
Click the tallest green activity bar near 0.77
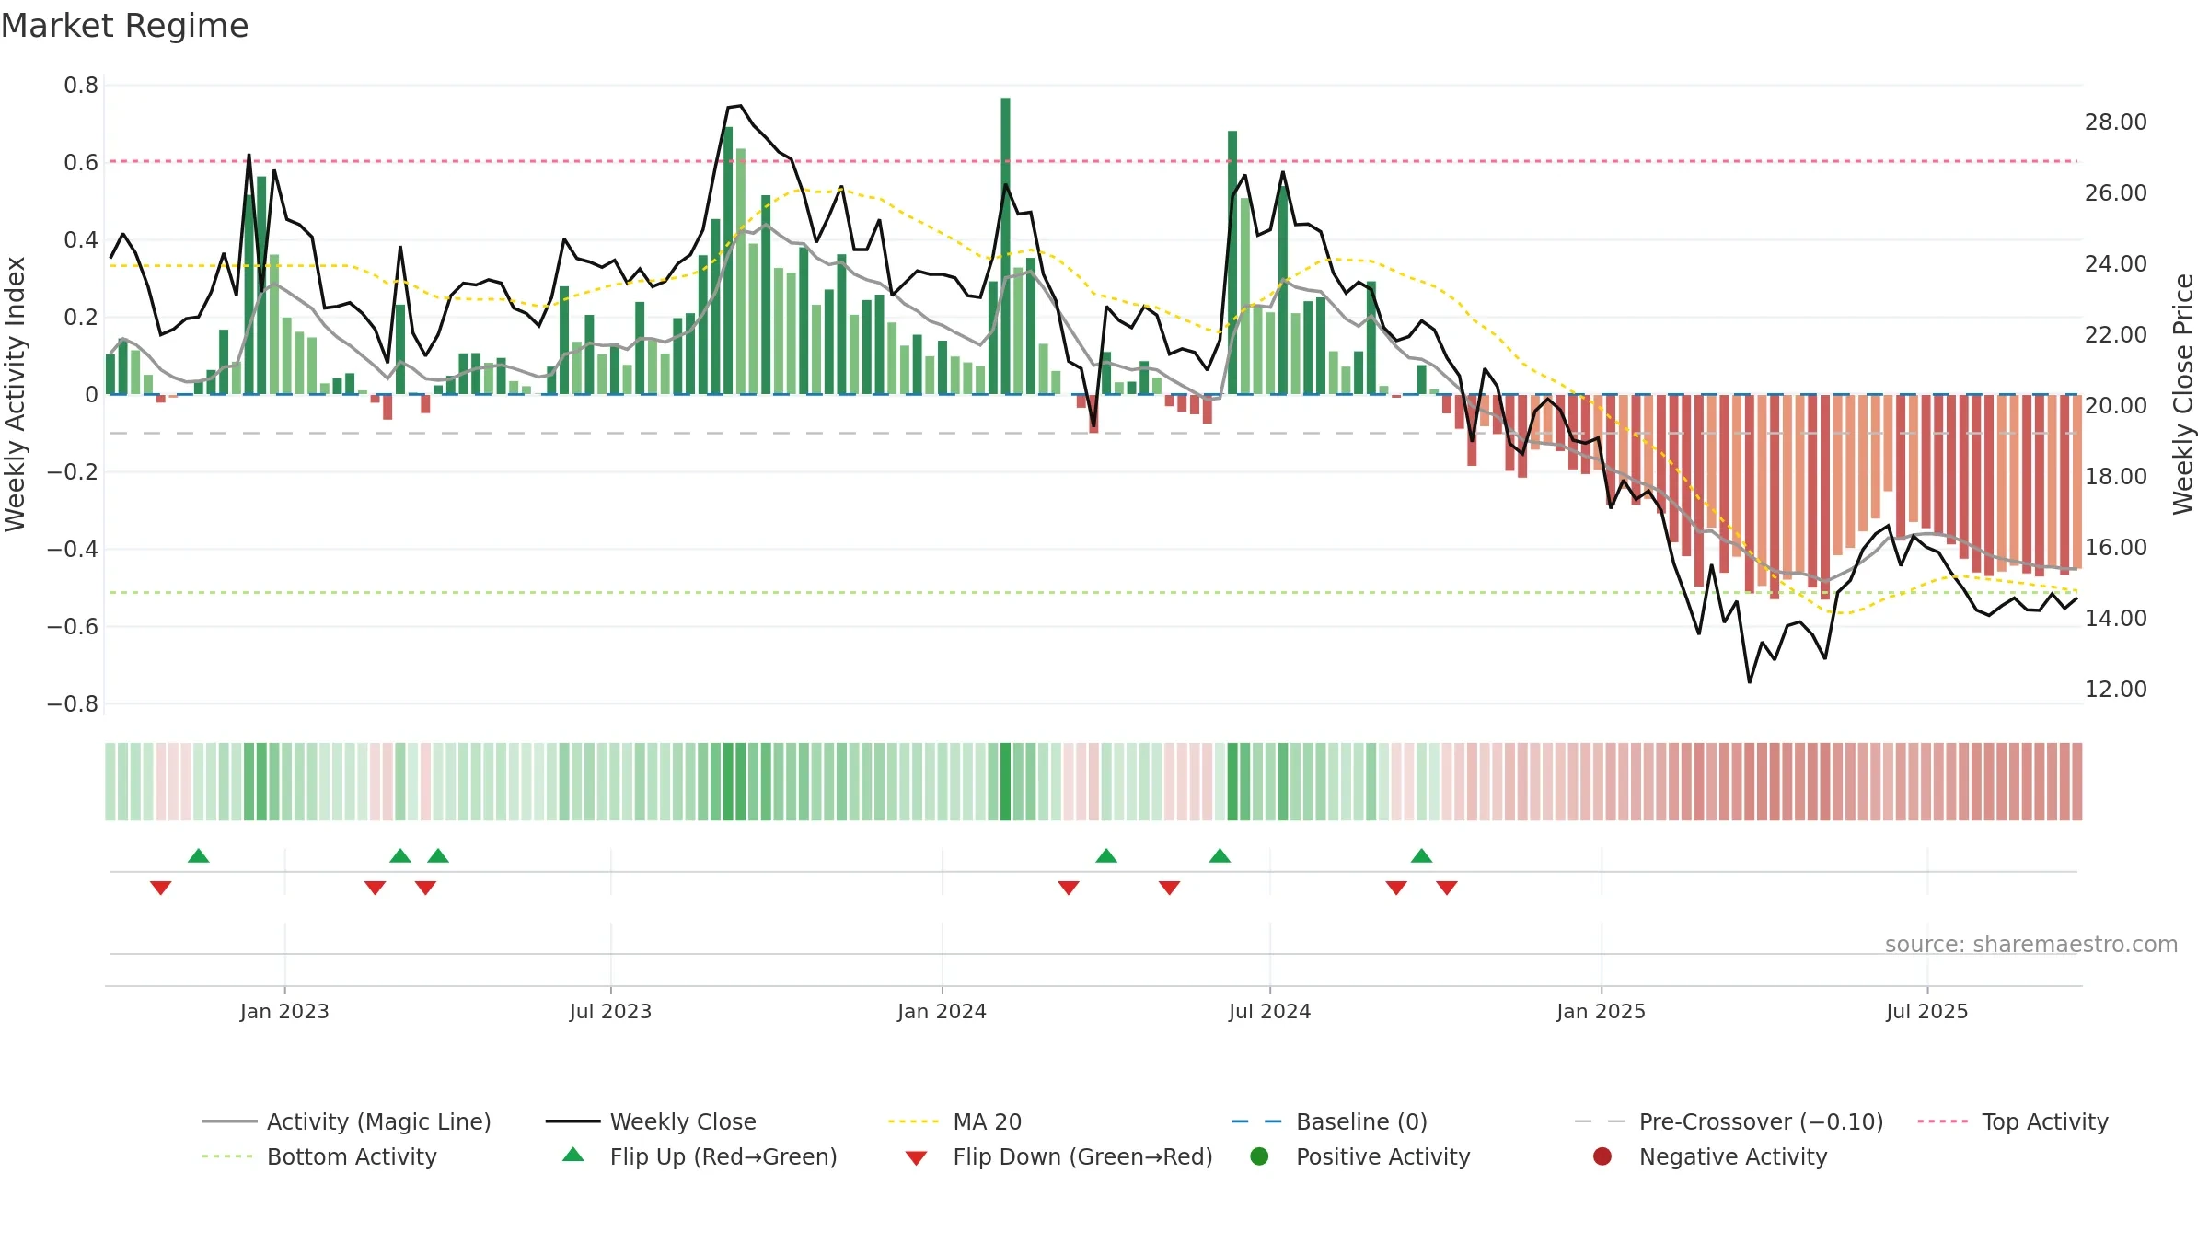(1005, 246)
